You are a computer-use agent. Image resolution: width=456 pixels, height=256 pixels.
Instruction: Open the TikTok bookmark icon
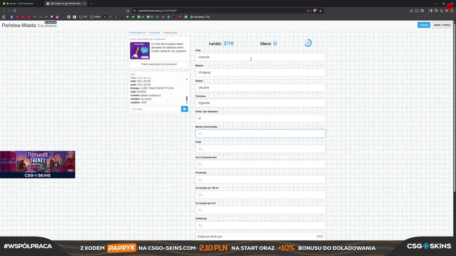(105, 17)
